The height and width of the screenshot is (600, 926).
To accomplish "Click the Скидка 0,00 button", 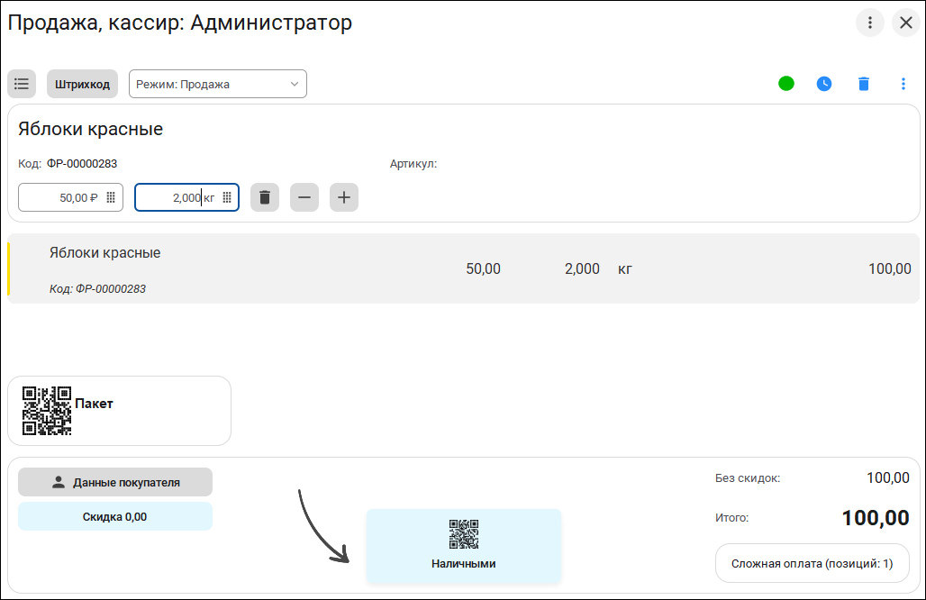I will [x=115, y=517].
